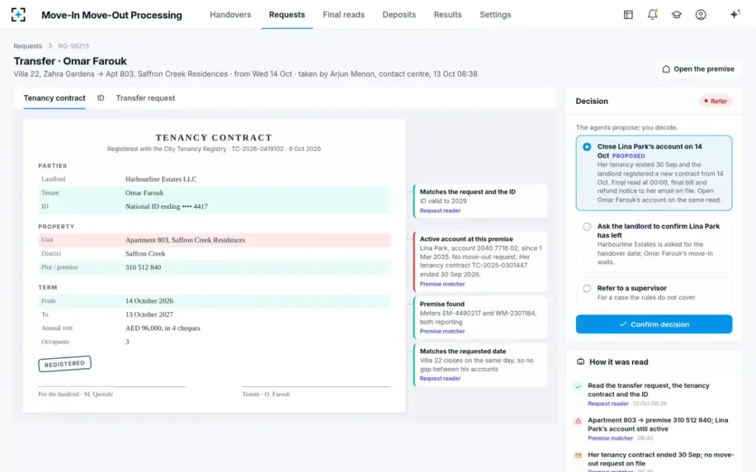Image resolution: width=756 pixels, height=472 pixels.
Task: Switch to Tenancy contract tab
Action: point(54,98)
